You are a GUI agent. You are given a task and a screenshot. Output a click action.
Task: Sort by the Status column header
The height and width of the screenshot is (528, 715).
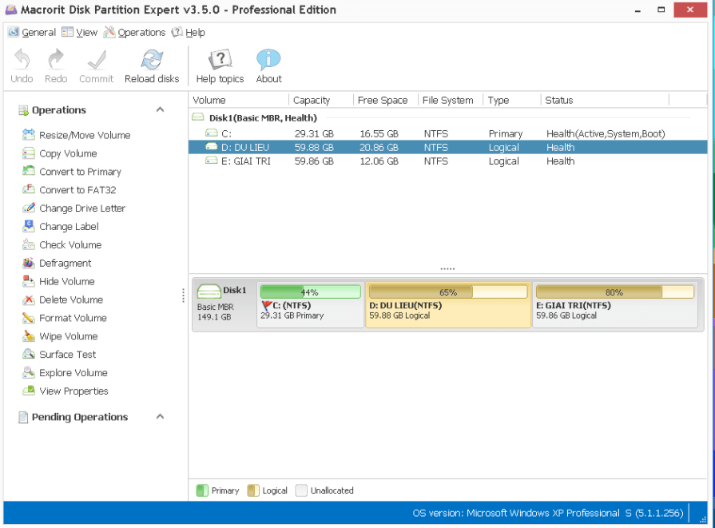click(605, 100)
